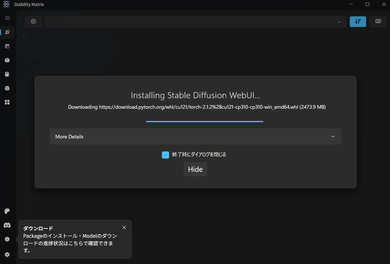Toggle console auto-scroll to end button
390x264 pixels.
(x=358, y=21)
